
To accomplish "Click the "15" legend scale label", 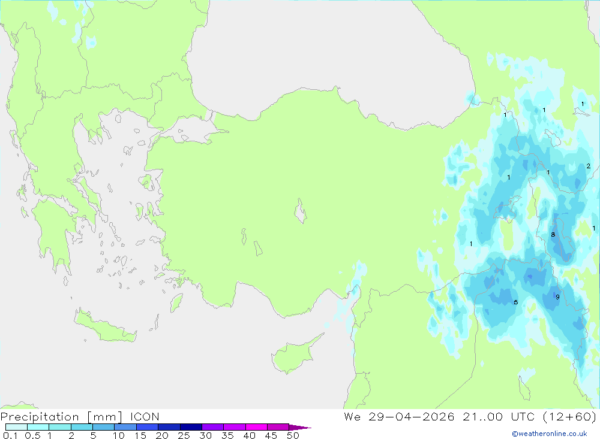I will (140, 435).
